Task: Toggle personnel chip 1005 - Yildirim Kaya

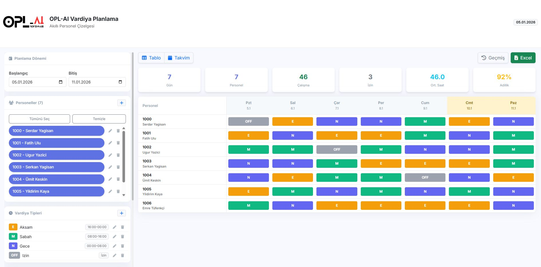Action: [x=56, y=191]
